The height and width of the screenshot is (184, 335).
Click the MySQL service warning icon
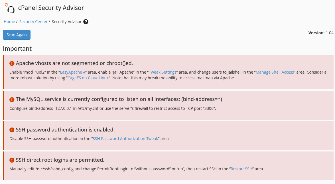[x=12, y=99]
